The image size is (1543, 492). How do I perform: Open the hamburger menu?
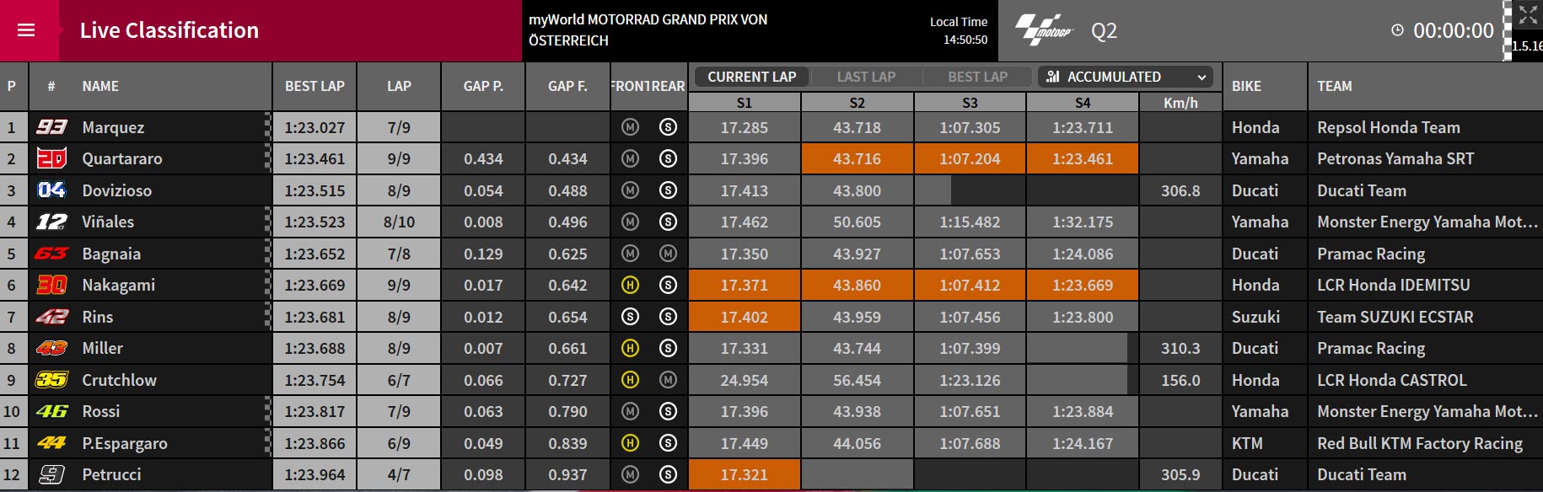click(x=26, y=30)
